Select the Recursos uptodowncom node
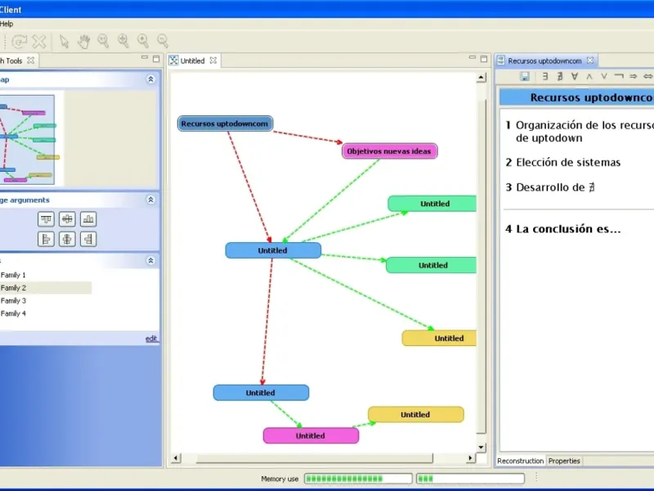Viewport: 654px width, 491px height. [226, 124]
